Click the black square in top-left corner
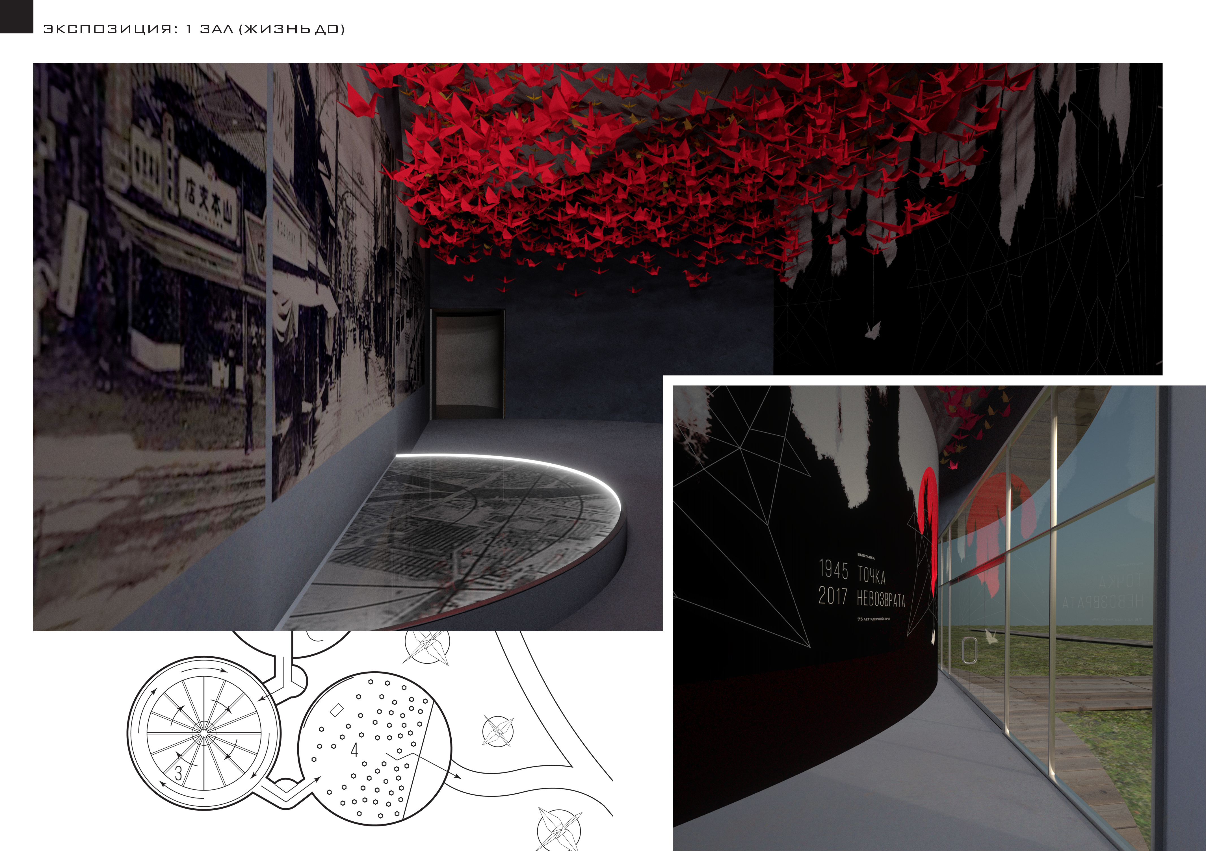 point(16,16)
